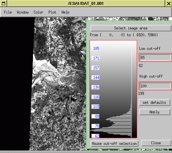The width and height of the screenshot is (172, 153).
Task: Click into the High cut-off field showing 100
Action: pos(155,86)
